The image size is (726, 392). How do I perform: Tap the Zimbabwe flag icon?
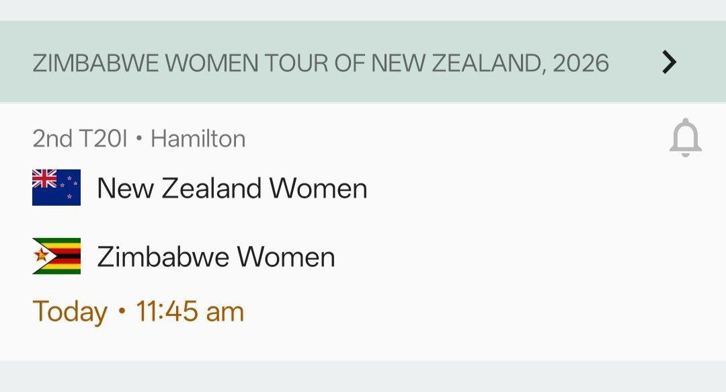pos(56,256)
